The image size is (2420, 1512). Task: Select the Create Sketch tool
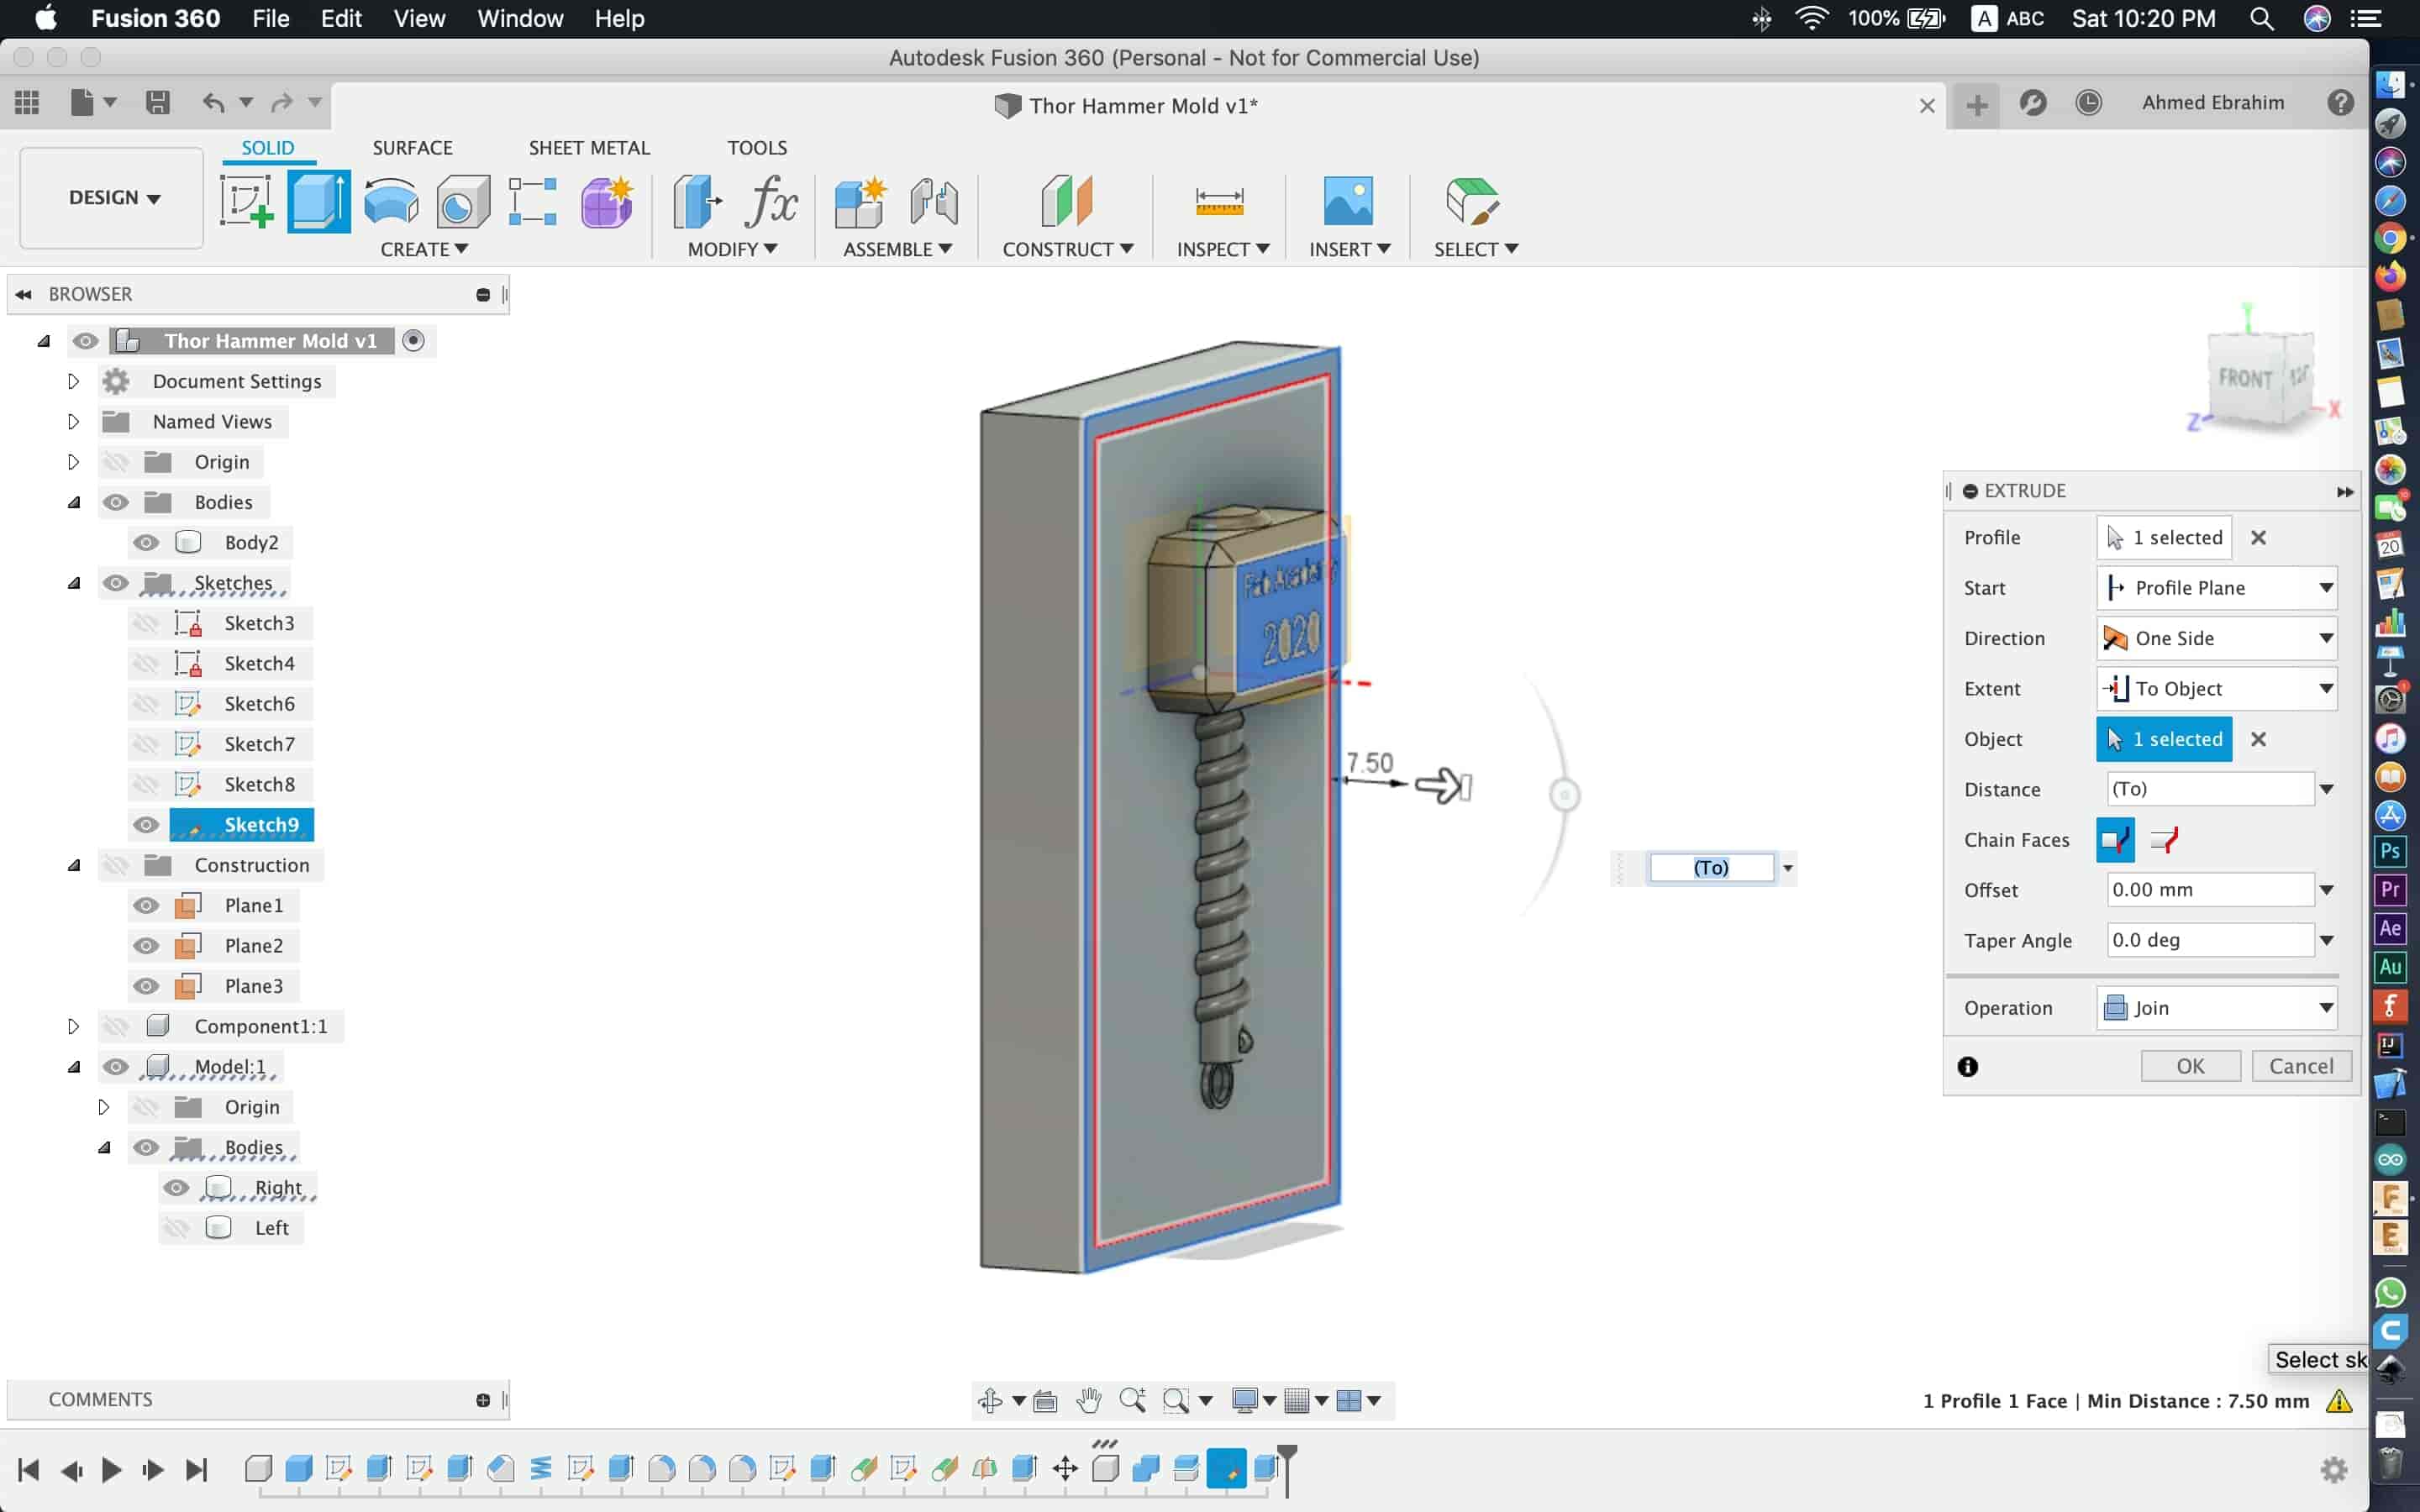(246, 201)
